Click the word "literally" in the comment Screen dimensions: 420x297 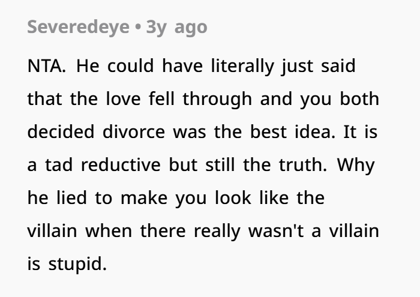point(242,66)
